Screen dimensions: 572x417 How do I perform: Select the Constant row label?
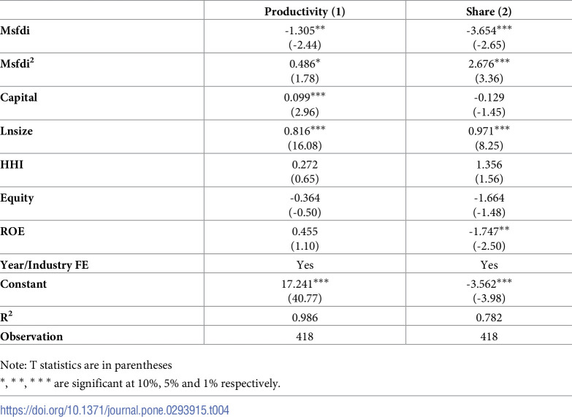[23, 284]
